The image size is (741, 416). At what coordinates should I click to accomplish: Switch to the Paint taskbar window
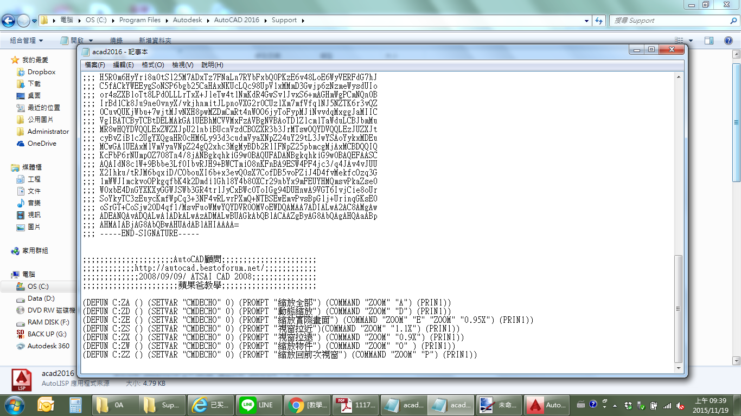coord(499,405)
